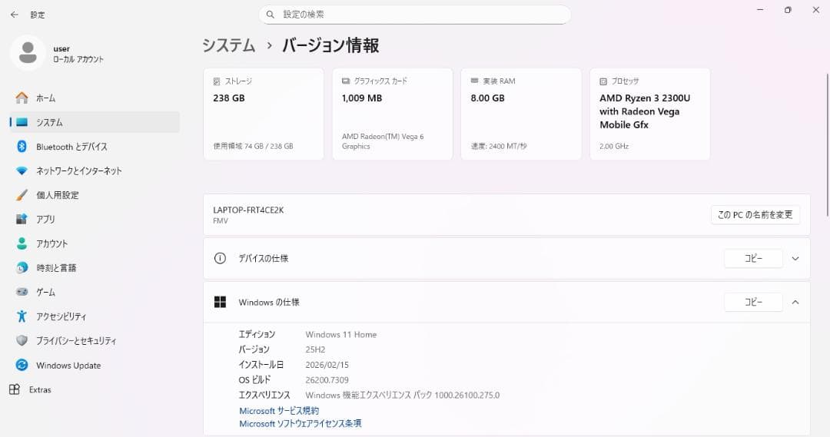Open the 実装 RAM 8.00 GB card
The height and width of the screenshot is (437, 830).
(x=521, y=114)
